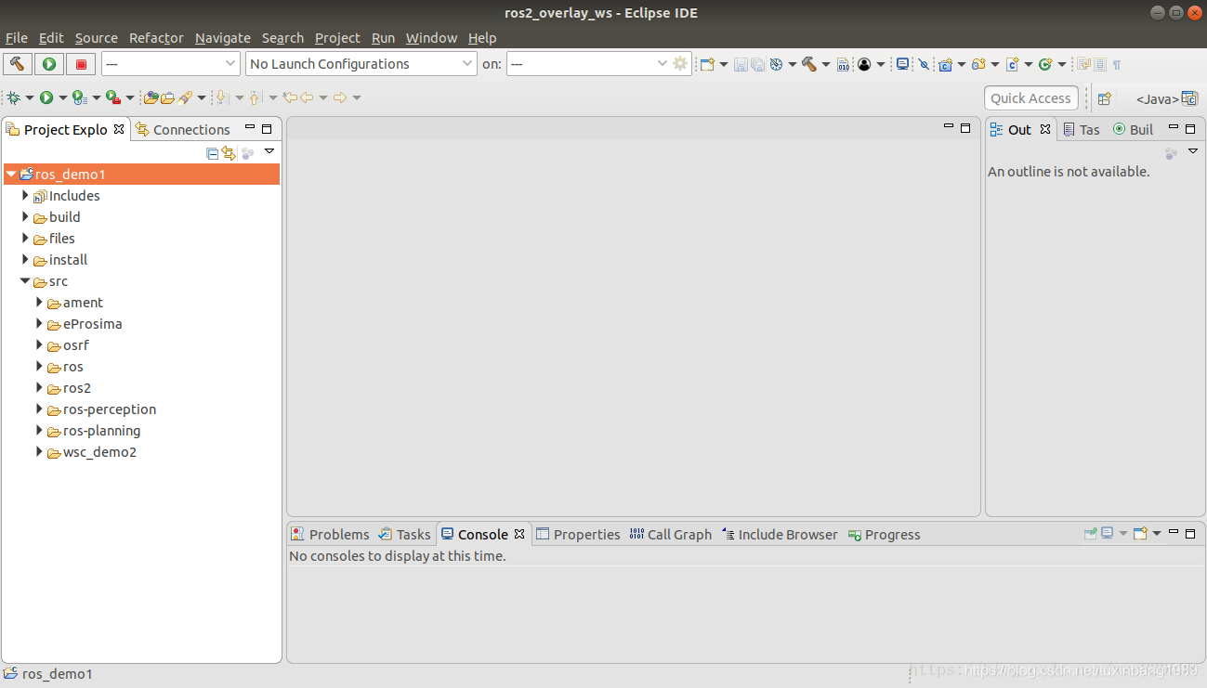This screenshot has height=688, width=1207.
Task: Click launch configuration gear settings icon
Action: coord(680,63)
